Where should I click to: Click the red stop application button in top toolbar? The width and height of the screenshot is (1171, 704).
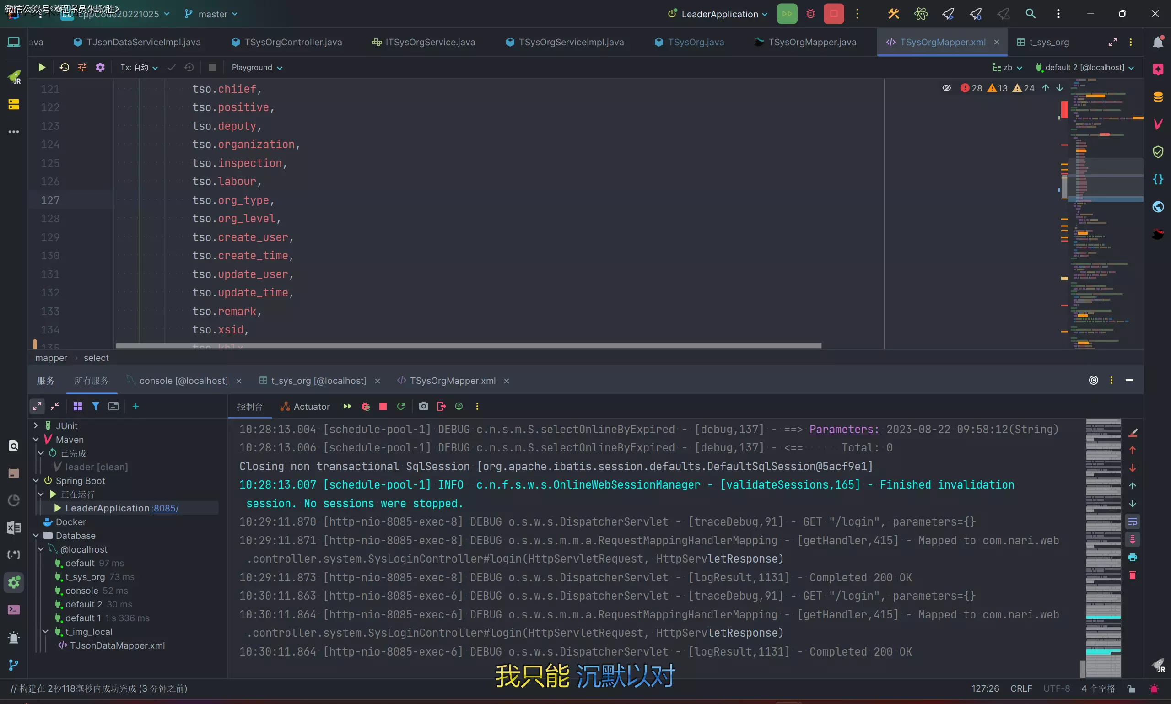click(834, 14)
